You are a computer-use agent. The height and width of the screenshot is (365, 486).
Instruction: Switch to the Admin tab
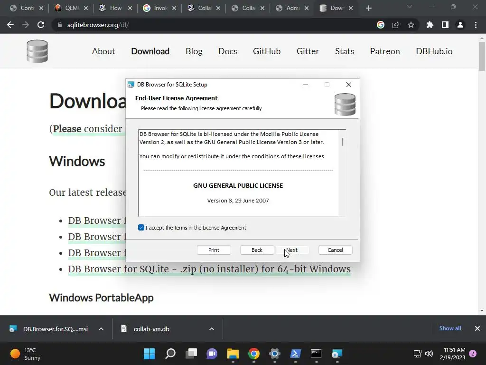click(x=292, y=8)
